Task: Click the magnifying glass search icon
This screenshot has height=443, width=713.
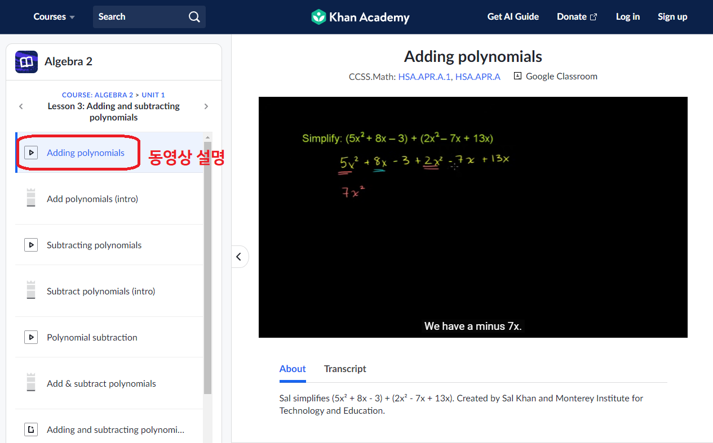Action: [194, 17]
